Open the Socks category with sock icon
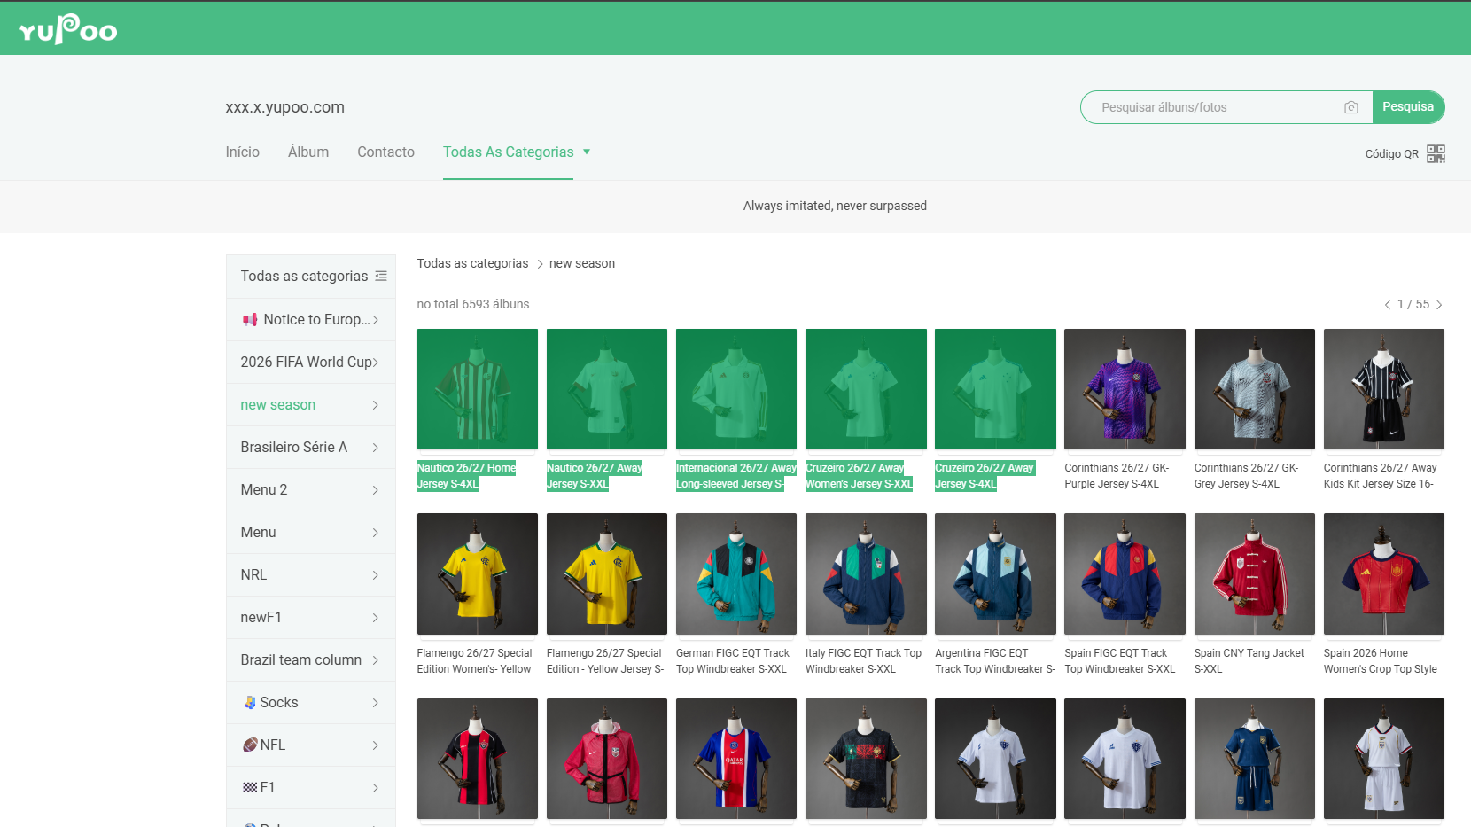Image resolution: width=1471 pixels, height=827 pixels. [310, 702]
